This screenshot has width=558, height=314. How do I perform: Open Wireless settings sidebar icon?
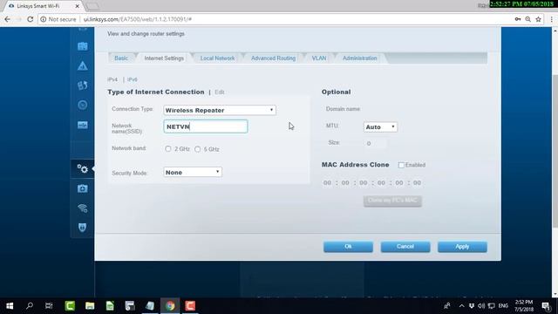(x=83, y=208)
